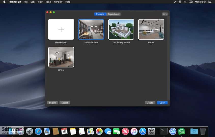Viewport: 215px width, 137px height.
Task: Launch Safari from the dock
Action: pyautogui.click(x=38, y=131)
